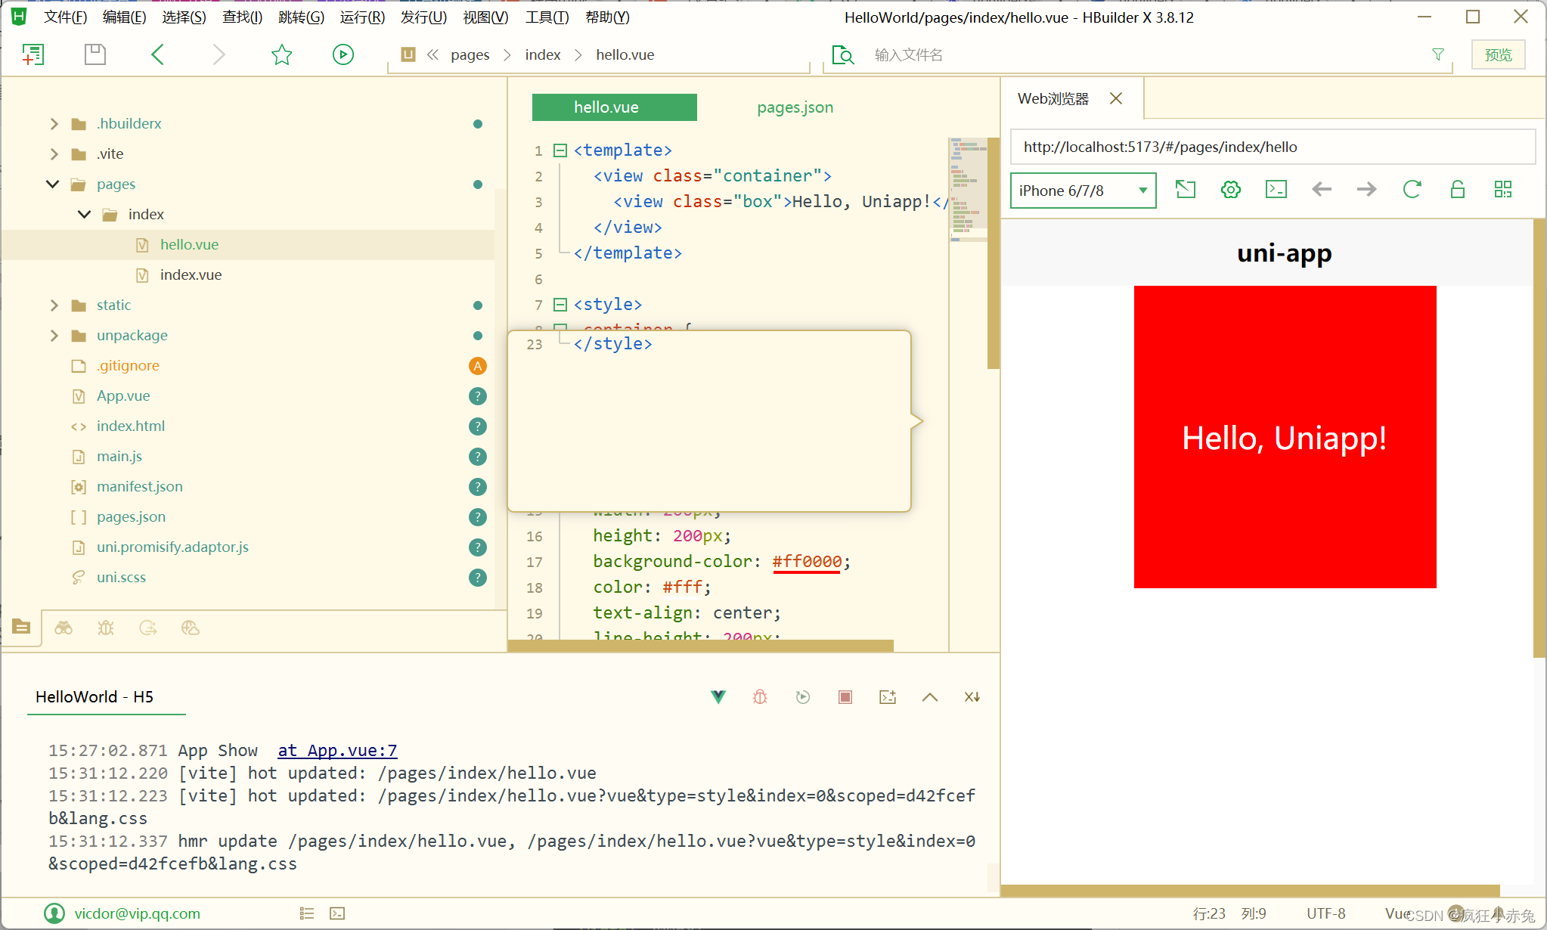1547x930 pixels.
Task: Click the browser URL address field
Action: (1273, 147)
